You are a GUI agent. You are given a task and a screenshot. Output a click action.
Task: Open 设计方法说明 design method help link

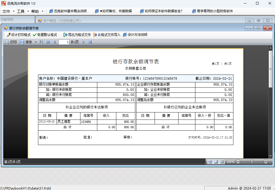[x=135, y=35]
